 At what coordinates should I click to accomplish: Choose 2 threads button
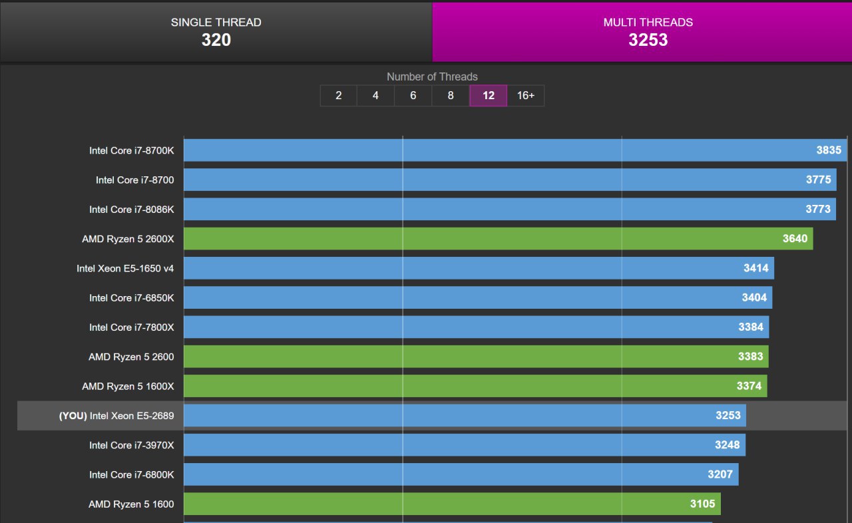click(338, 95)
